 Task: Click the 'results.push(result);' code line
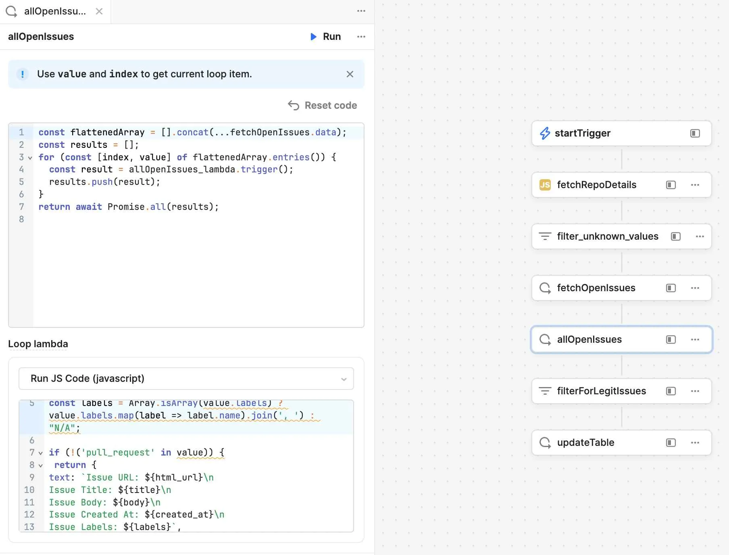104,182
